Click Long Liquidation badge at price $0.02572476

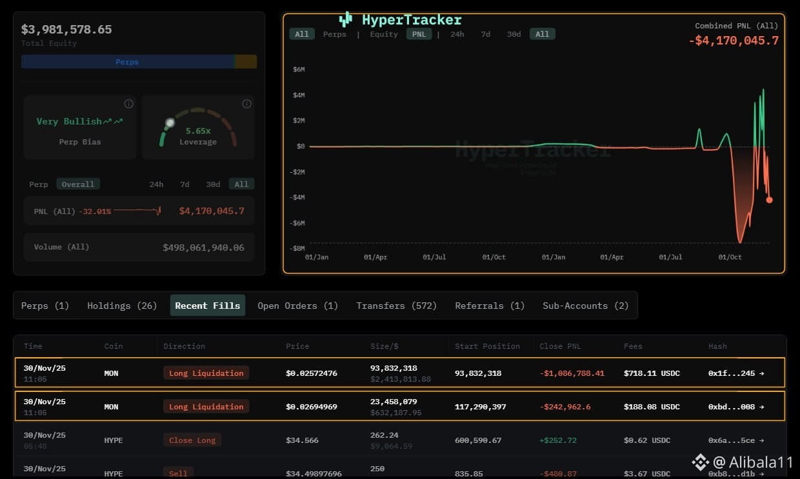click(x=206, y=373)
